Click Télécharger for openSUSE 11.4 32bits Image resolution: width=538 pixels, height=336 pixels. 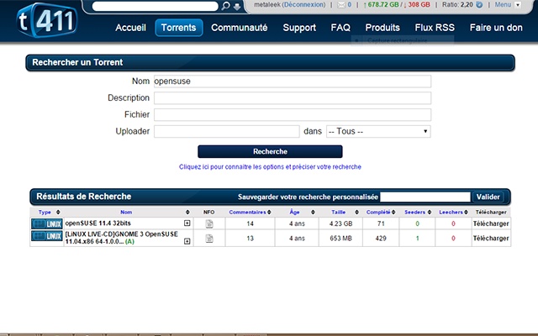point(491,223)
